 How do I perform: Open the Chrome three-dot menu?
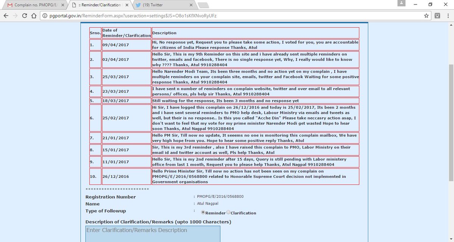[448, 16]
